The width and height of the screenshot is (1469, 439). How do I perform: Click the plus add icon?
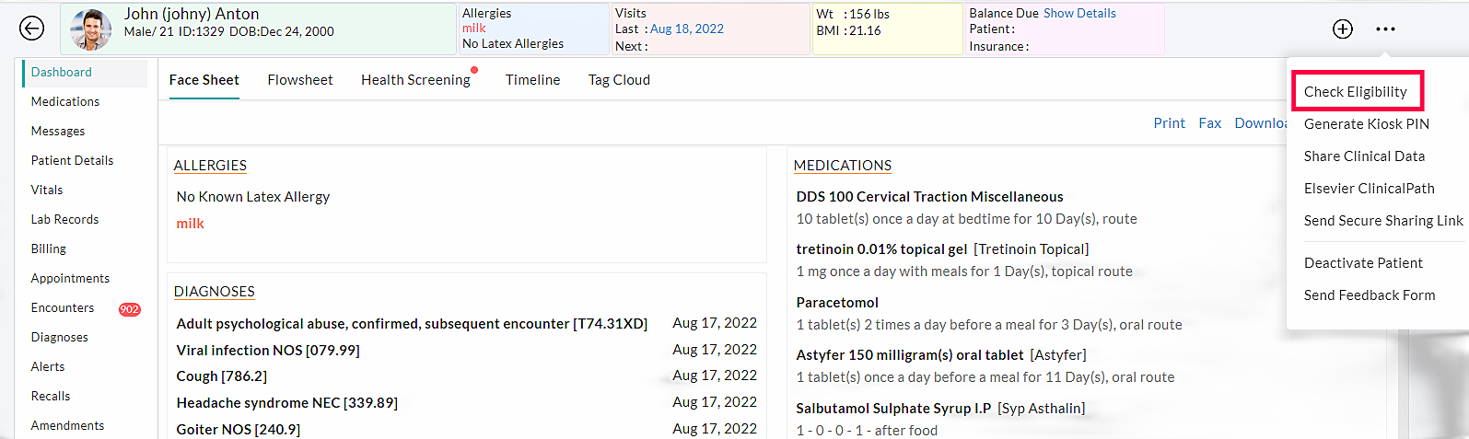[1343, 29]
